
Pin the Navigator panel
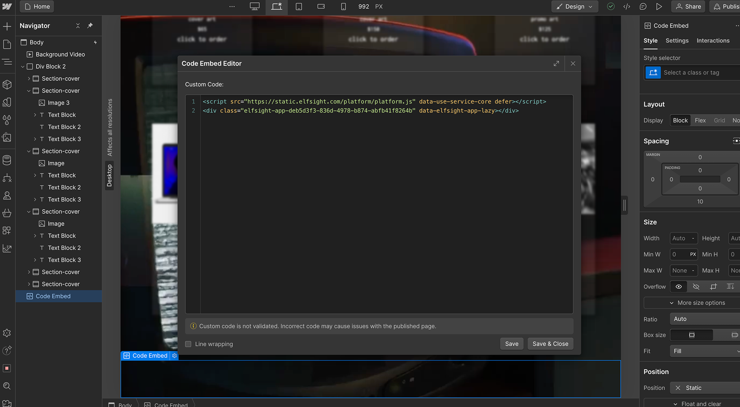pyautogui.click(x=90, y=25)
